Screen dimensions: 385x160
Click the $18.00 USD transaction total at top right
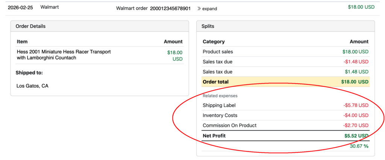pyautogui.click(x=361, y=7)
